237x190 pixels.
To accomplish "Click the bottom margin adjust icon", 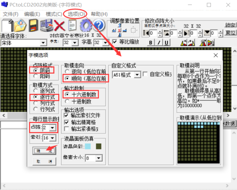I will coord(207,33).
